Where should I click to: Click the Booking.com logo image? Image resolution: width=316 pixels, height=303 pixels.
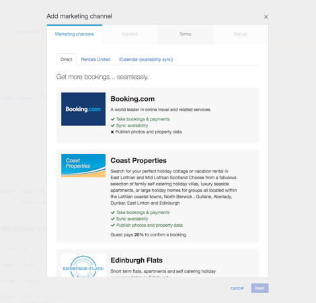click(x=83, y=109)
